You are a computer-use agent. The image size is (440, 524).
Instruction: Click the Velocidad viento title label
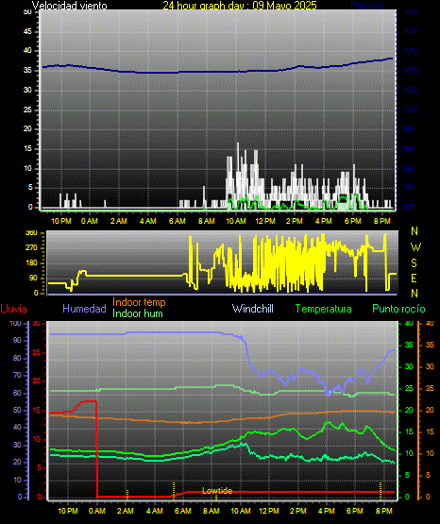pos(70,6)
